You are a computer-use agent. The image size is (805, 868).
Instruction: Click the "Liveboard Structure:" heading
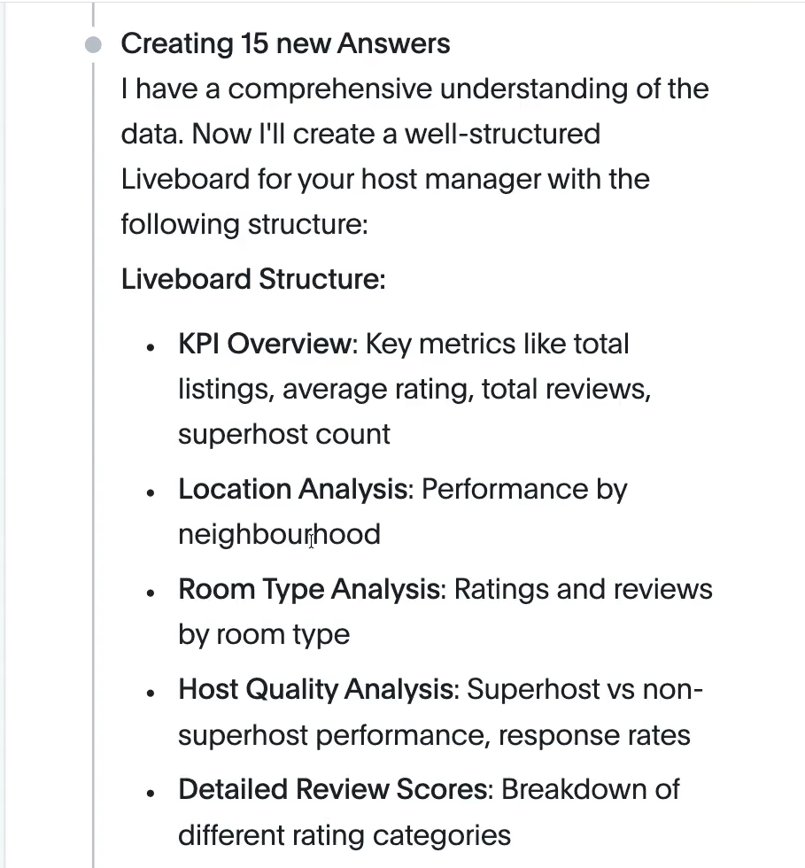(x=253, y=279)
